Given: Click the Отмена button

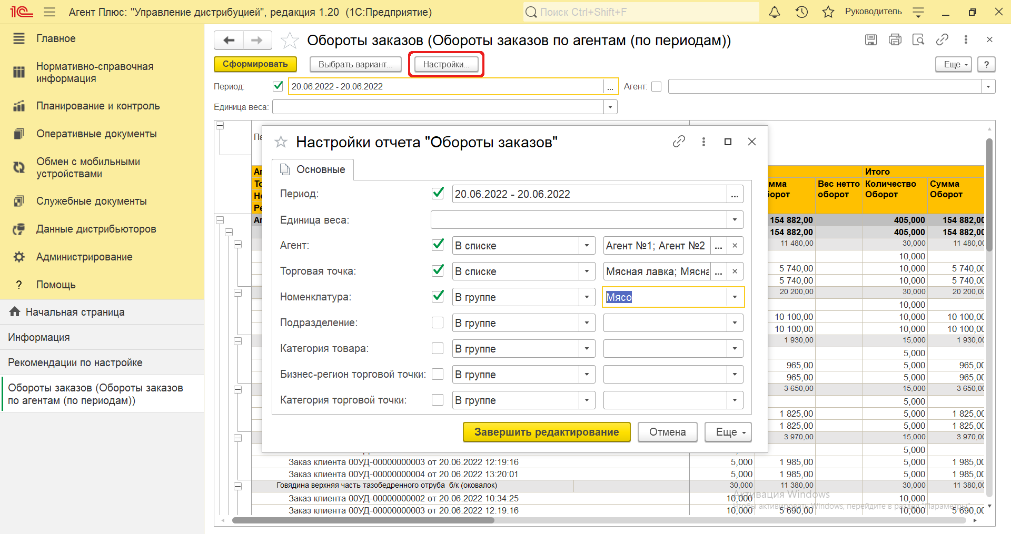Looking at the screenshot, I should (667, 432).
